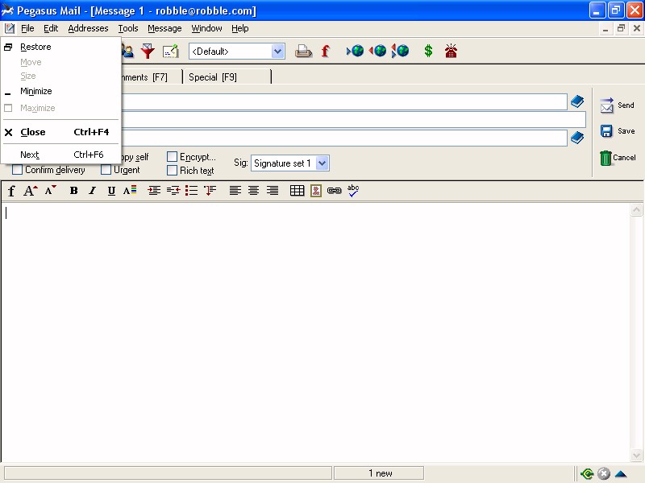Decrease paragraph indent
Screen dimensions: 645x483
[x=173, y=191]
